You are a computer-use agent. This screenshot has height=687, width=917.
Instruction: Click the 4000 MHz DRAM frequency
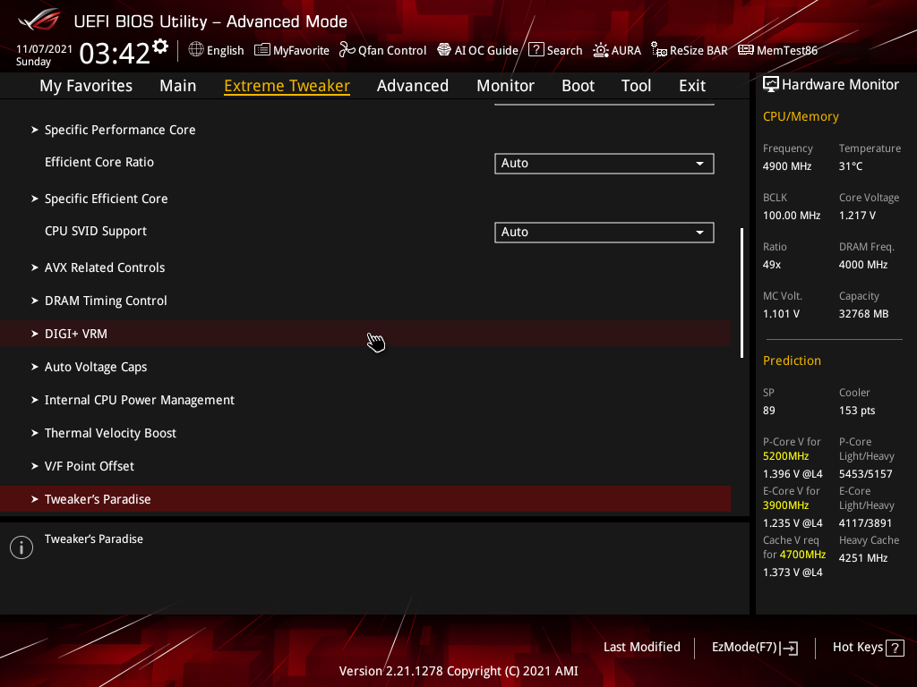pyautogui.click(x=863, y=265)
